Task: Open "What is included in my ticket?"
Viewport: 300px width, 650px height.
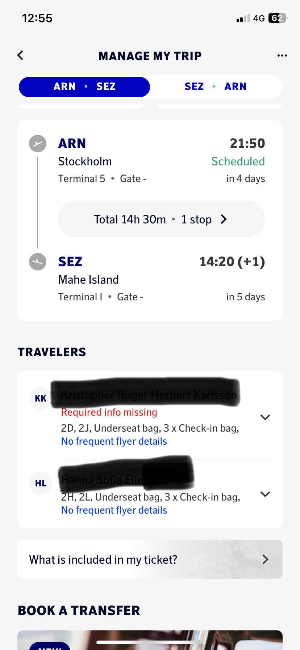Action: click(x=150, y=559)
